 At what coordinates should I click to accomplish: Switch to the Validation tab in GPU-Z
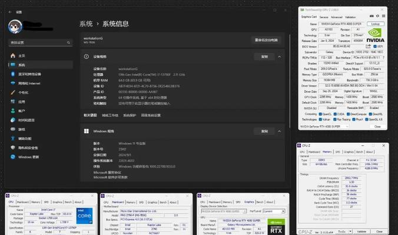coord(350,17)
